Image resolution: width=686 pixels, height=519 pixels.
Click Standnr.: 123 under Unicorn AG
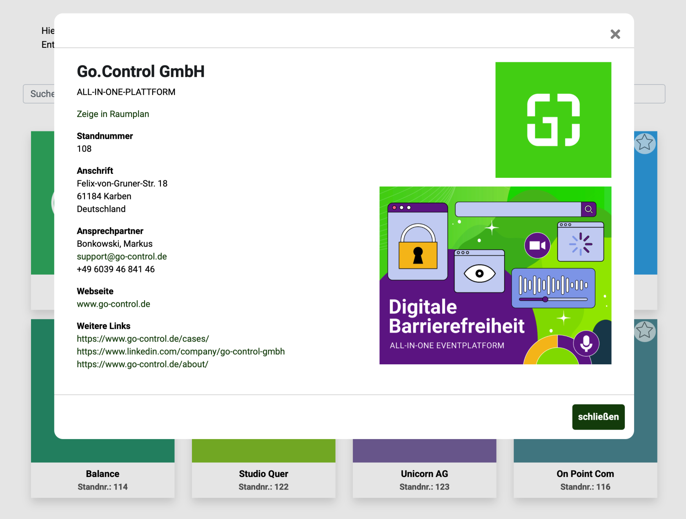click(x=424, y=487)
